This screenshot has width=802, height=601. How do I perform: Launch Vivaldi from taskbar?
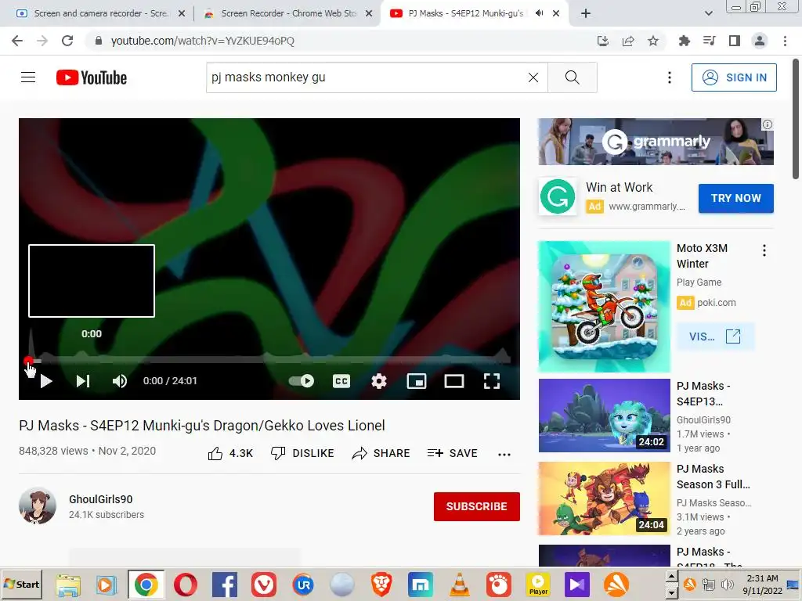tap(264, 585)
